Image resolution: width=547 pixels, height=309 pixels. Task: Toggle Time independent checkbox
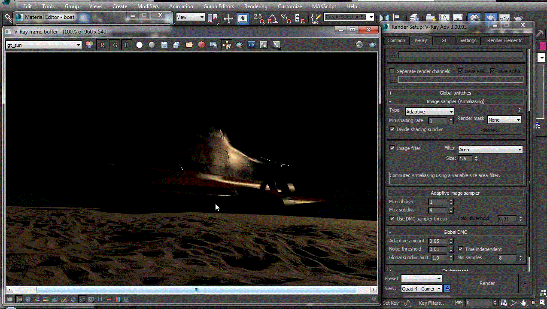pos(460,249)
